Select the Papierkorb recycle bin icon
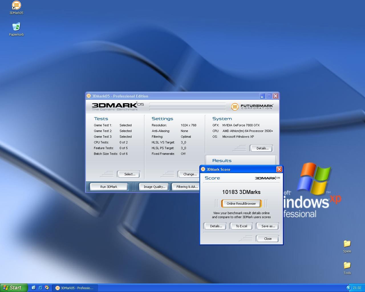The width and height of the screenshot is (365, 292). tap(16, 29)
